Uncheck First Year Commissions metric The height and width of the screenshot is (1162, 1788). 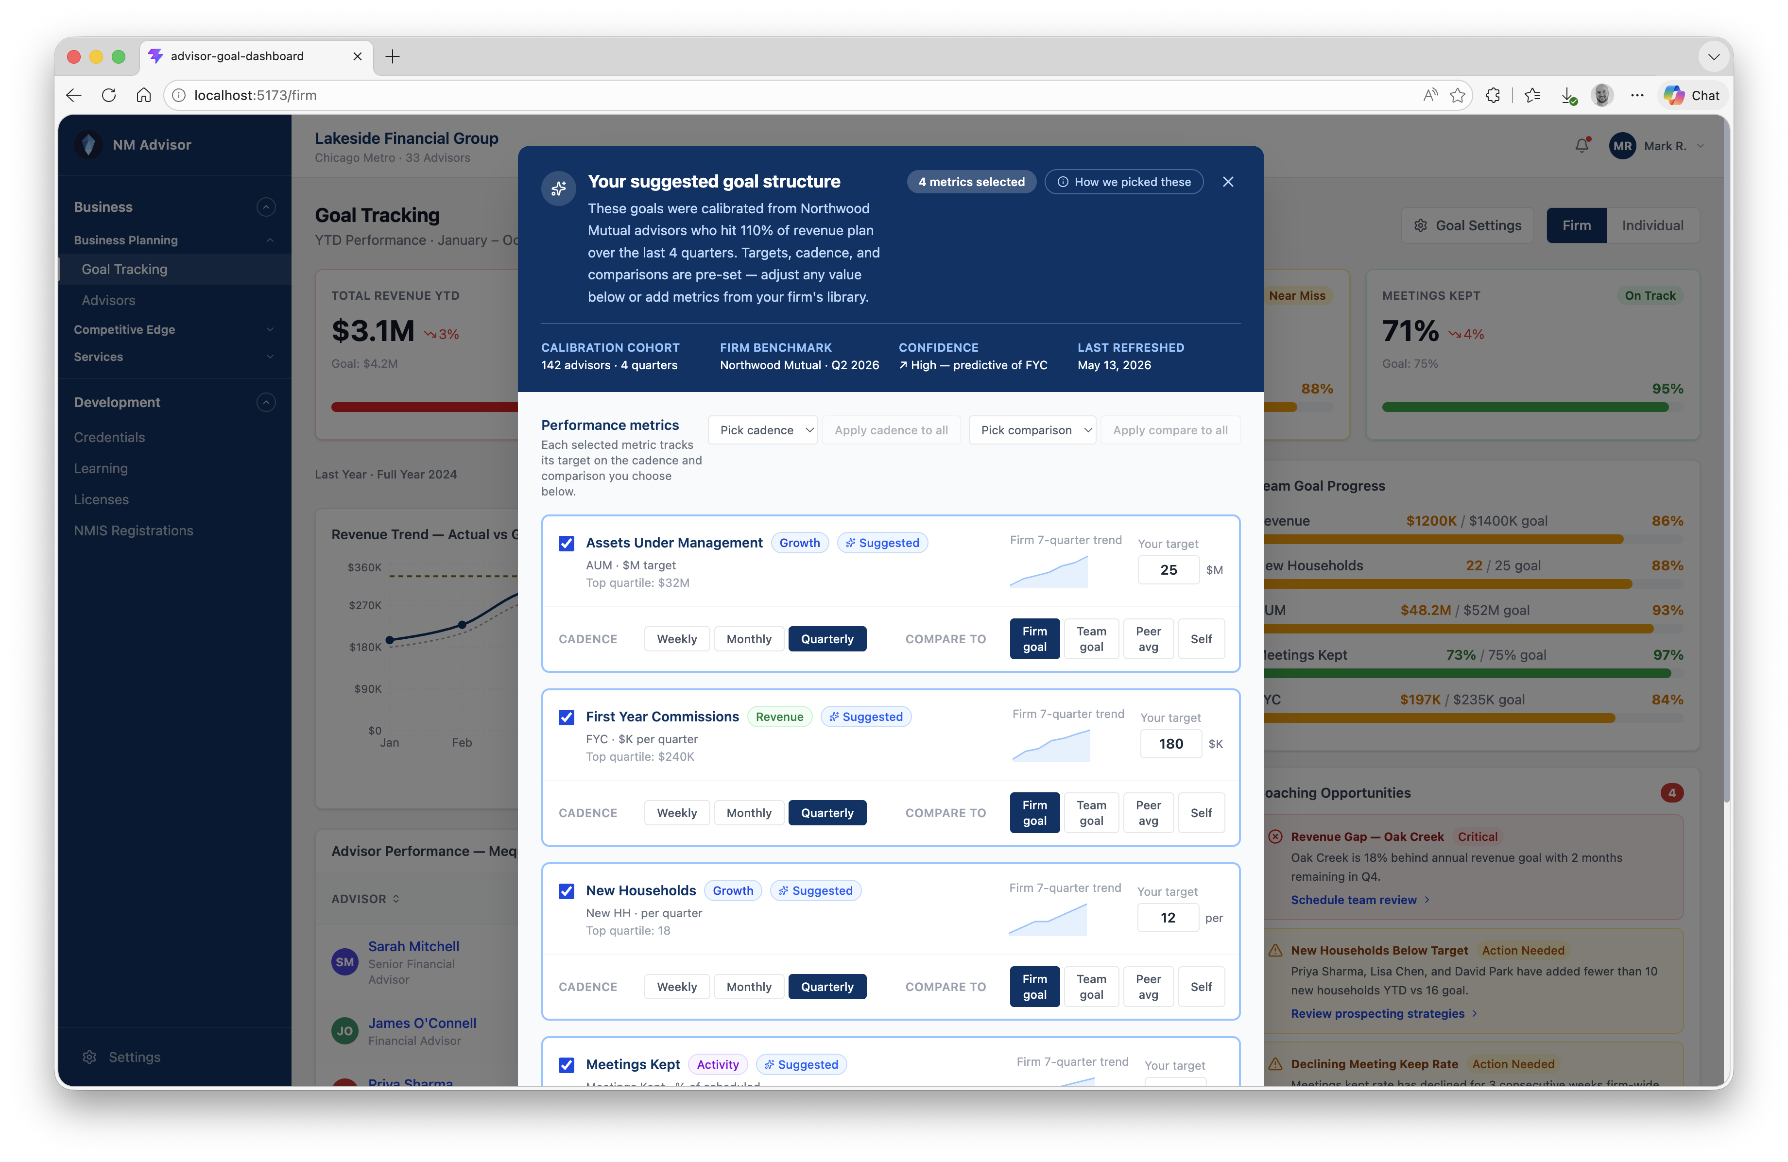pos(567,717)
